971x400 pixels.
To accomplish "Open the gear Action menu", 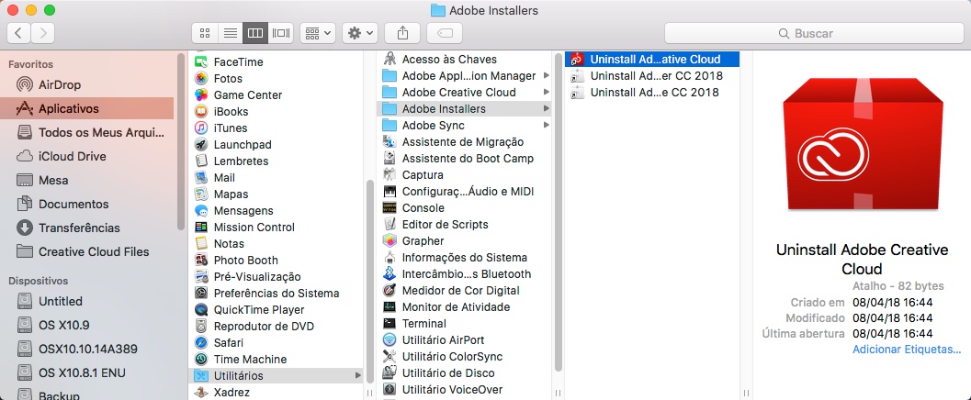I will pyautogui.click(x=360, y=33).
